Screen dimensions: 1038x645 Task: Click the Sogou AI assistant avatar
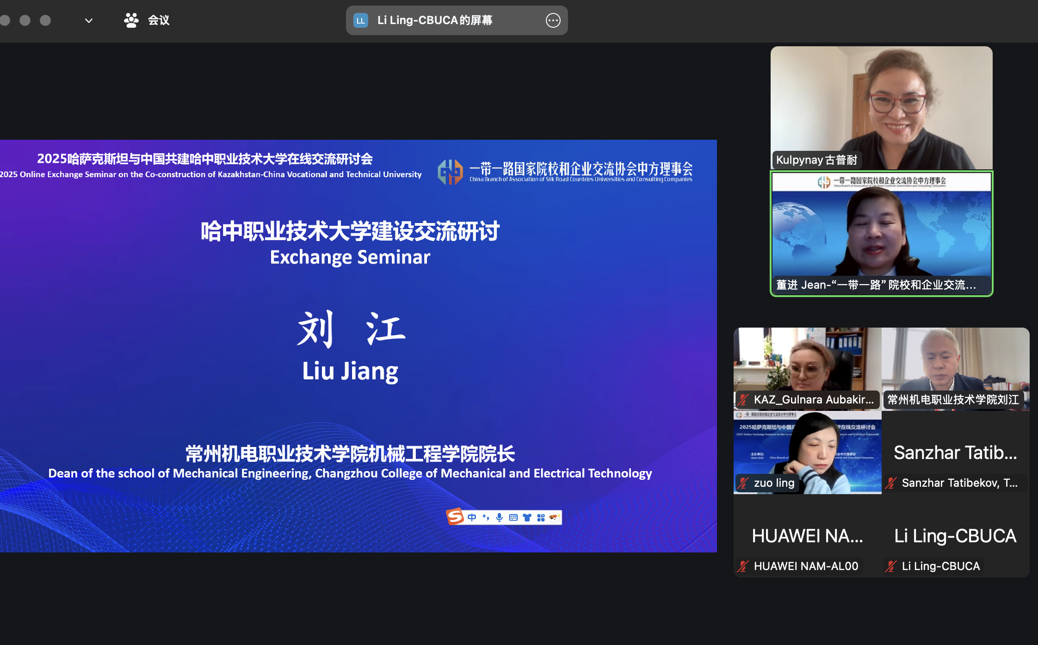click(554, 517)
